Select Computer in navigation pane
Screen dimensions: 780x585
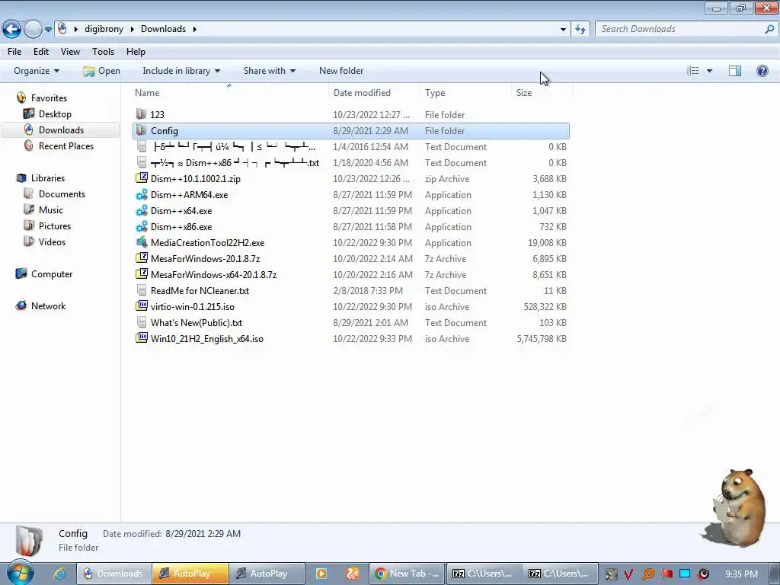point(51,273)
